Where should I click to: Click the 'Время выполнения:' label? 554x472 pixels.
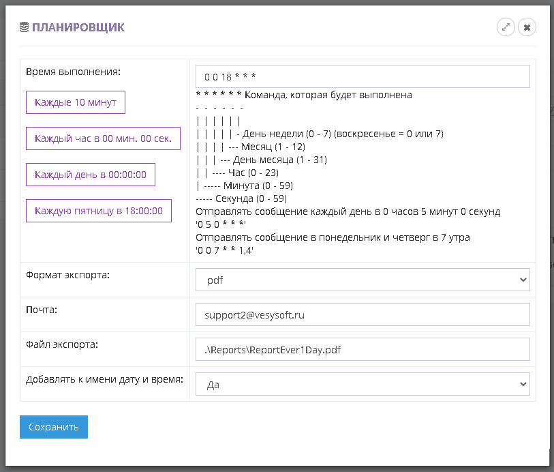(x=73, y=71)
